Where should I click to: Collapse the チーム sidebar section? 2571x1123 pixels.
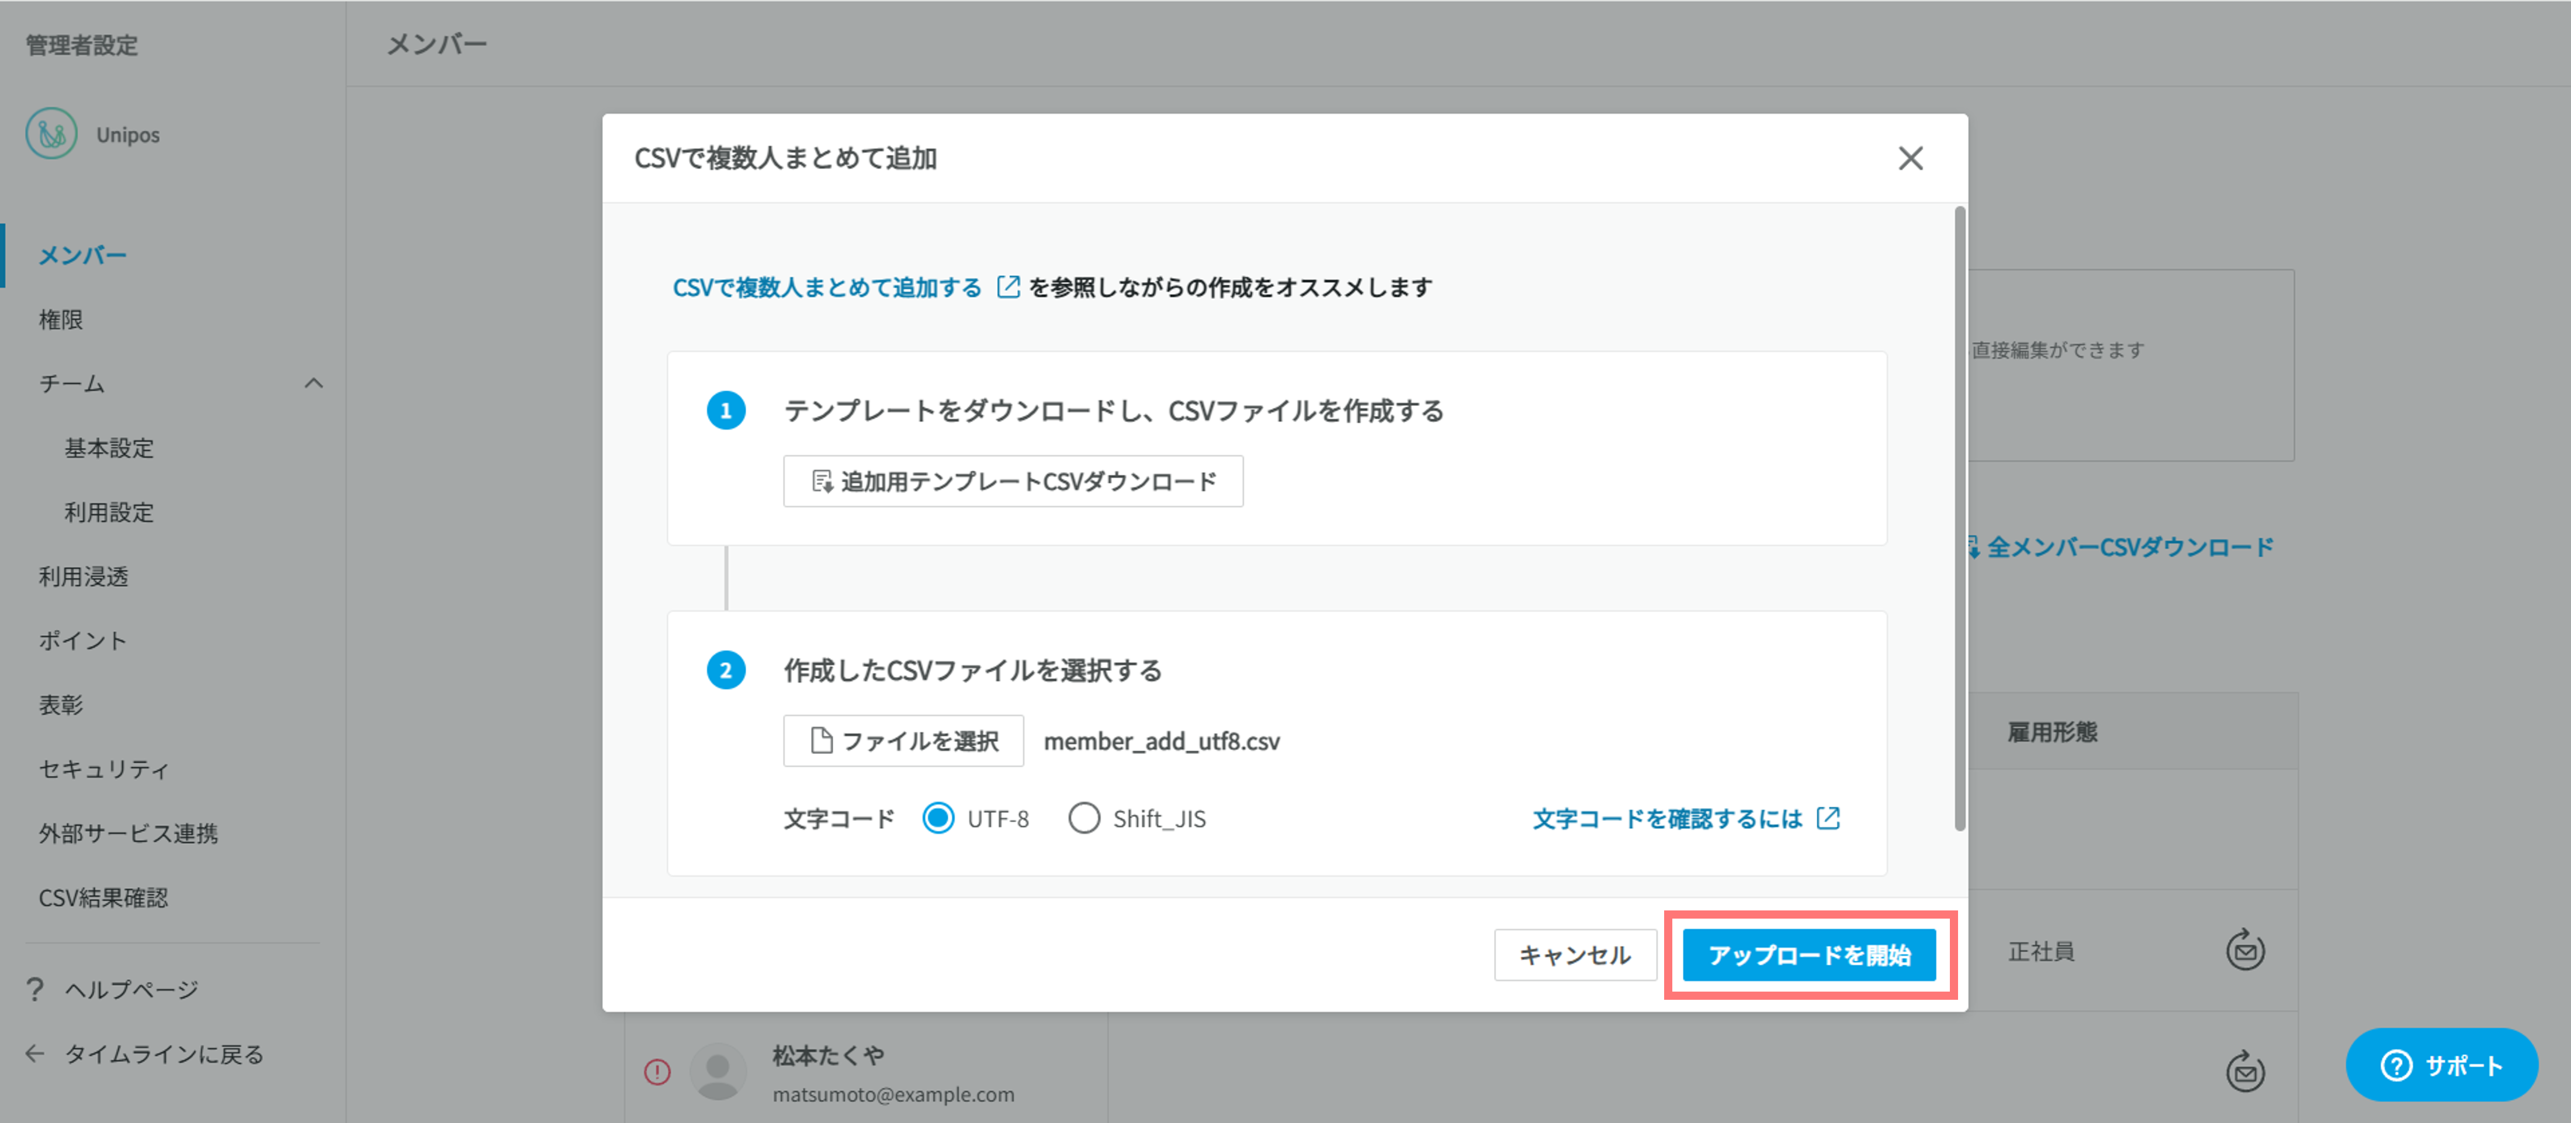[x=313, y=384]
